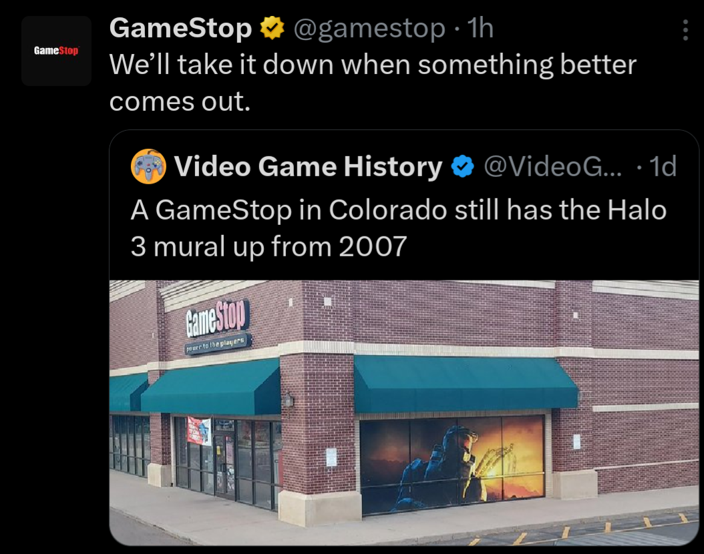Click the teal awning over the mural
Image resolution: width=704 pixels, height=554 pixels.
point(466,384)
